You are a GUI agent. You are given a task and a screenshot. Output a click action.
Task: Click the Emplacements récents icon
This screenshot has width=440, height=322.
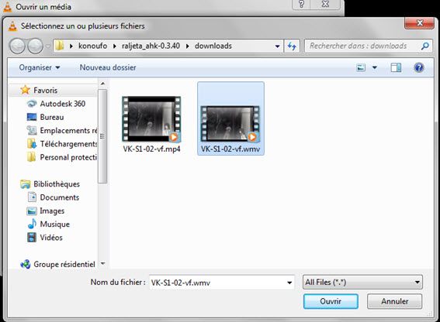pyautogui.click(x=31, y=131)
